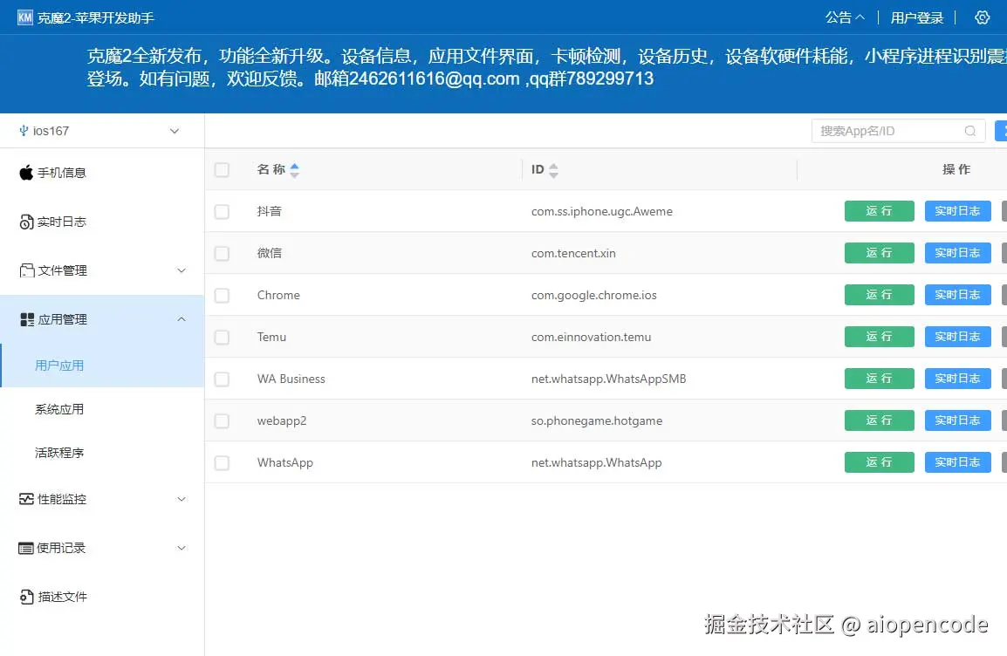Run WA Business with 运行 button
1007x656 pixels.
tap(880, 378)
